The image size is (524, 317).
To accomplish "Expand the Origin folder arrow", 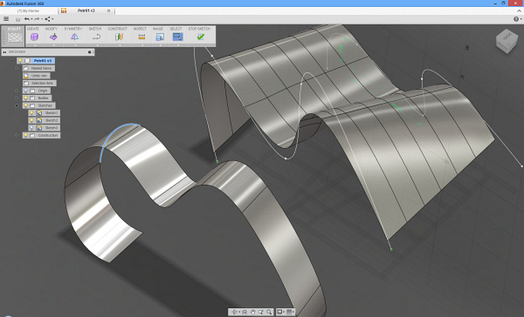I will pyautogui.click(x=17, y=91).
